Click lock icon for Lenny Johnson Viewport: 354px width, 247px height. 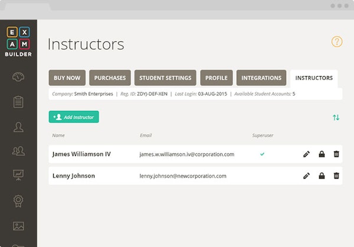tap(322, 176)
